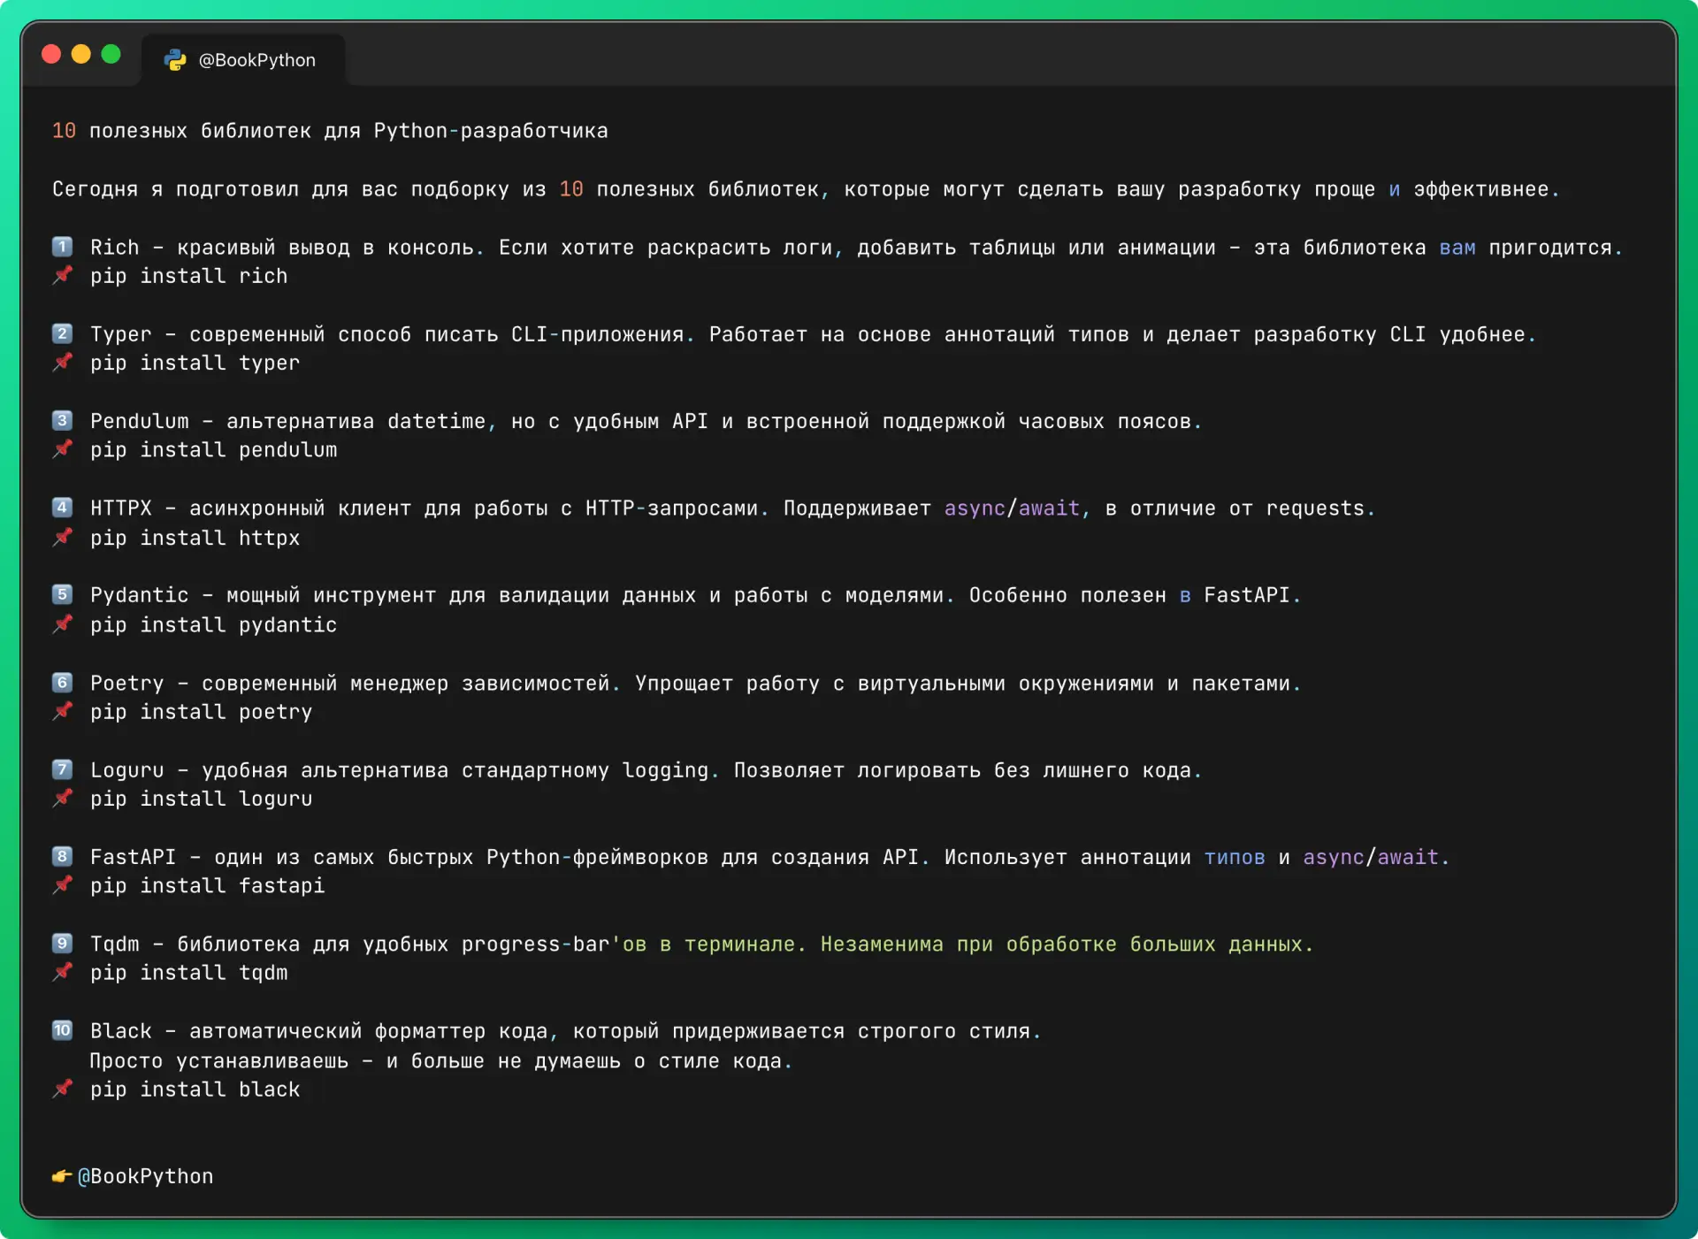Image resolution: width=1698 pixels, height=1239 pixels.
Task: Click the intro sentence starting 'Сегодня я подготовил'
Action: point(806,189)
